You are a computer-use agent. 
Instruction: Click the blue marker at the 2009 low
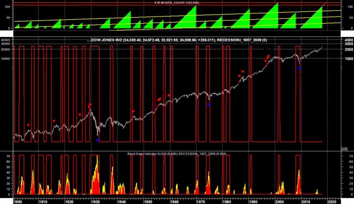pos(299,69)
